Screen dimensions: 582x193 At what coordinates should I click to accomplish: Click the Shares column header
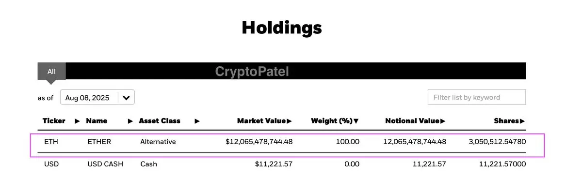tap(507, 121)
